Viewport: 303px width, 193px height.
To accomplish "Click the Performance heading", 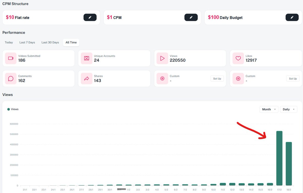I will 14,33.
